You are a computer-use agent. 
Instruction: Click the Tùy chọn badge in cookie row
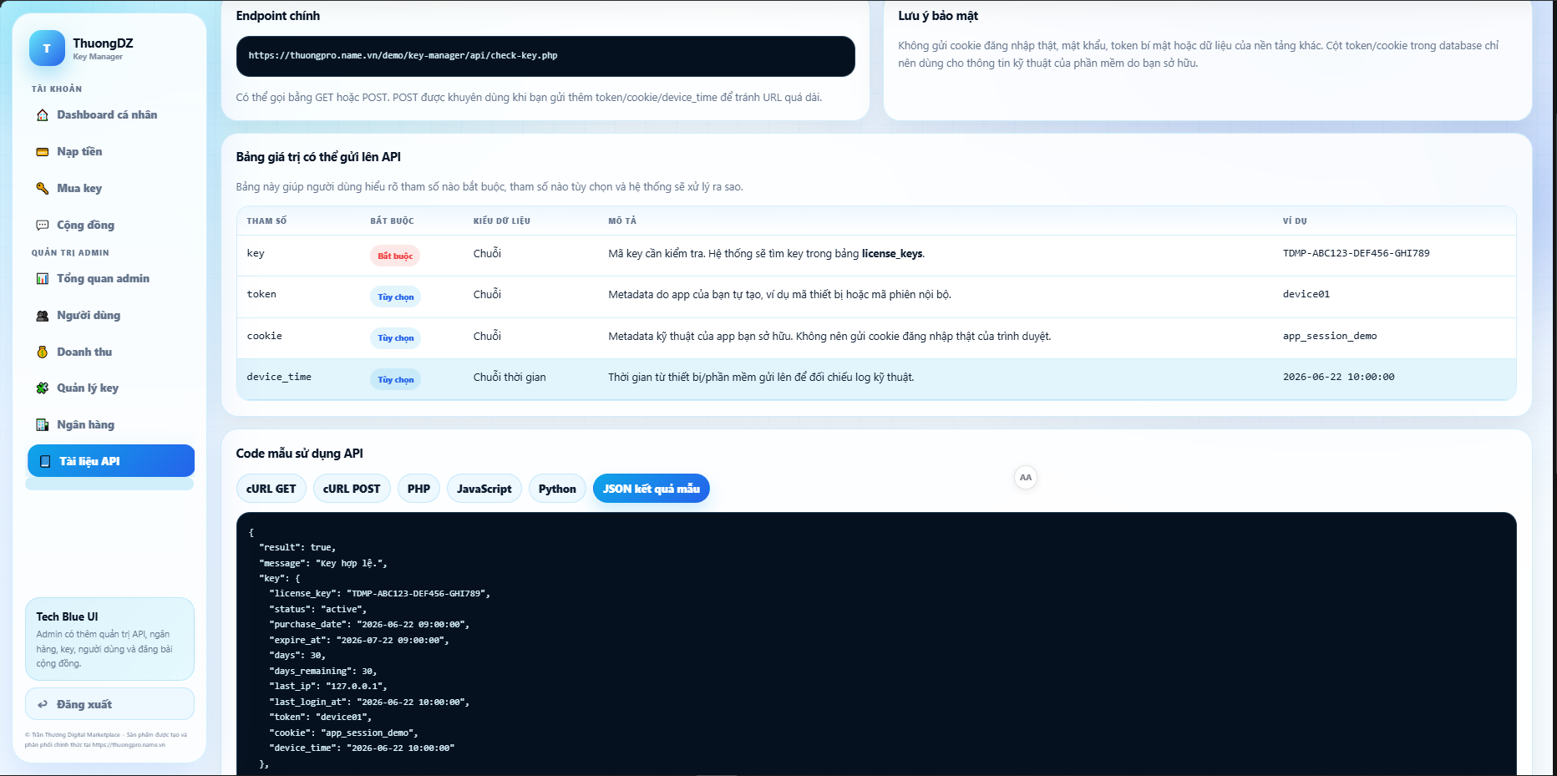[395, 338]
